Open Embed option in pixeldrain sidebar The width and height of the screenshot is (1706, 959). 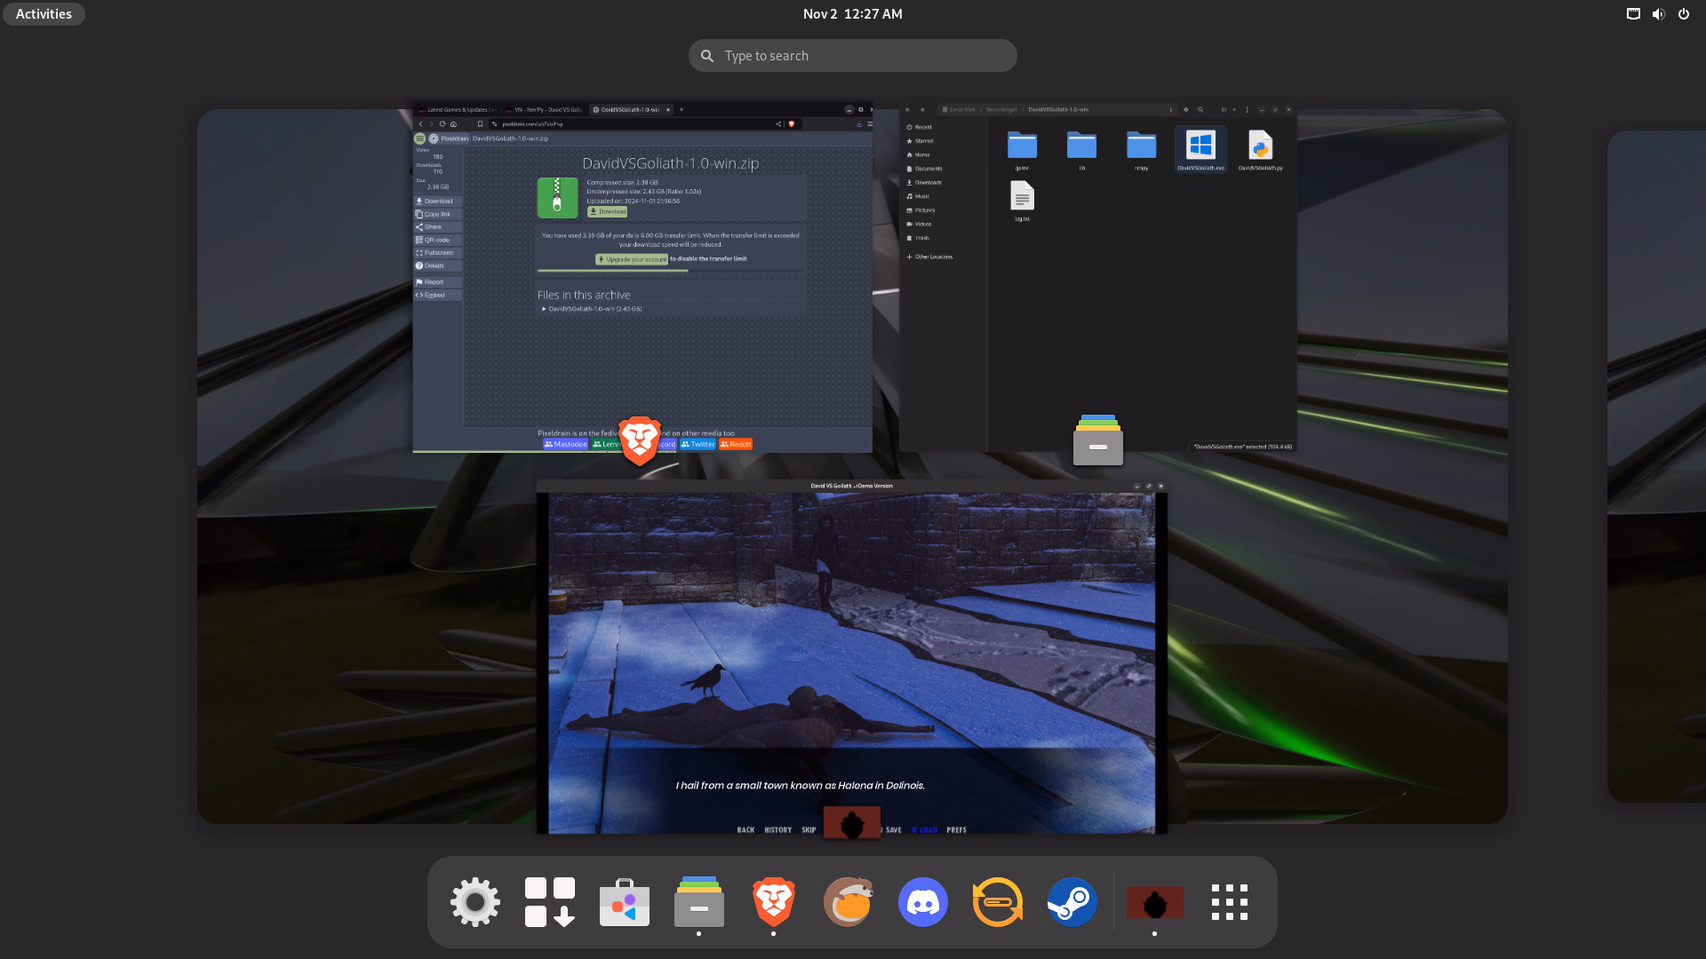click(437, 295)
